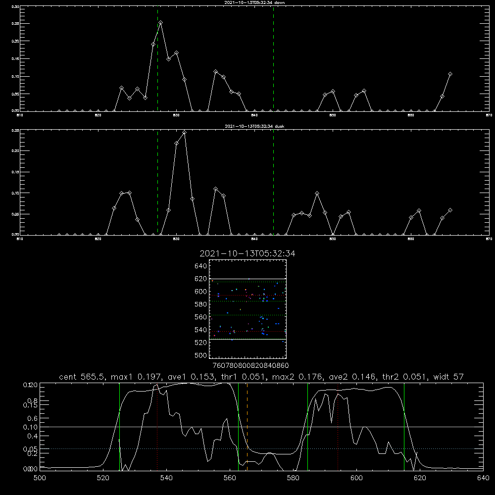Click x-axis label 540 of bottom plot
495x495 pixels.
(166, 478)
